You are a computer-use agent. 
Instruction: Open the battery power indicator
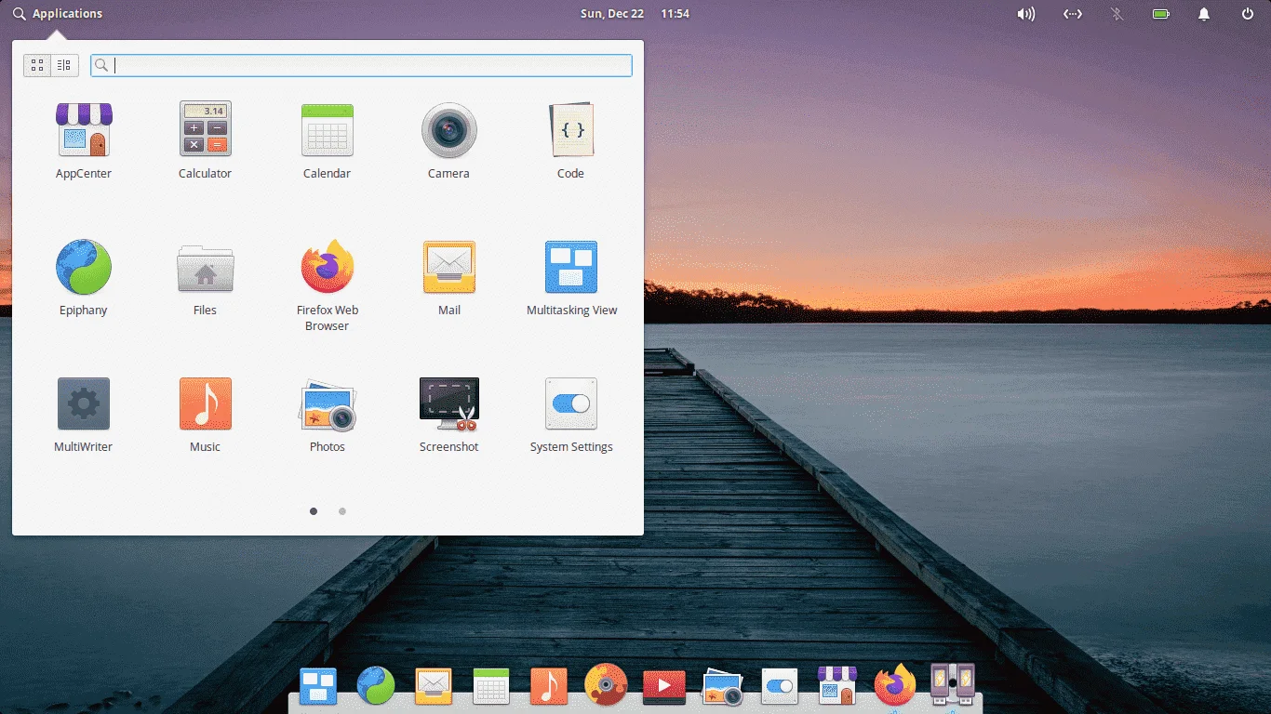click(x=1160, y=14)
